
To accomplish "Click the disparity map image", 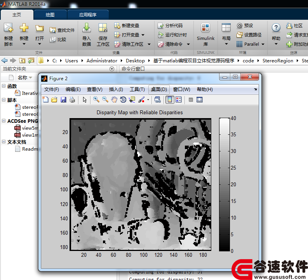I will click(x=141, y=184).
